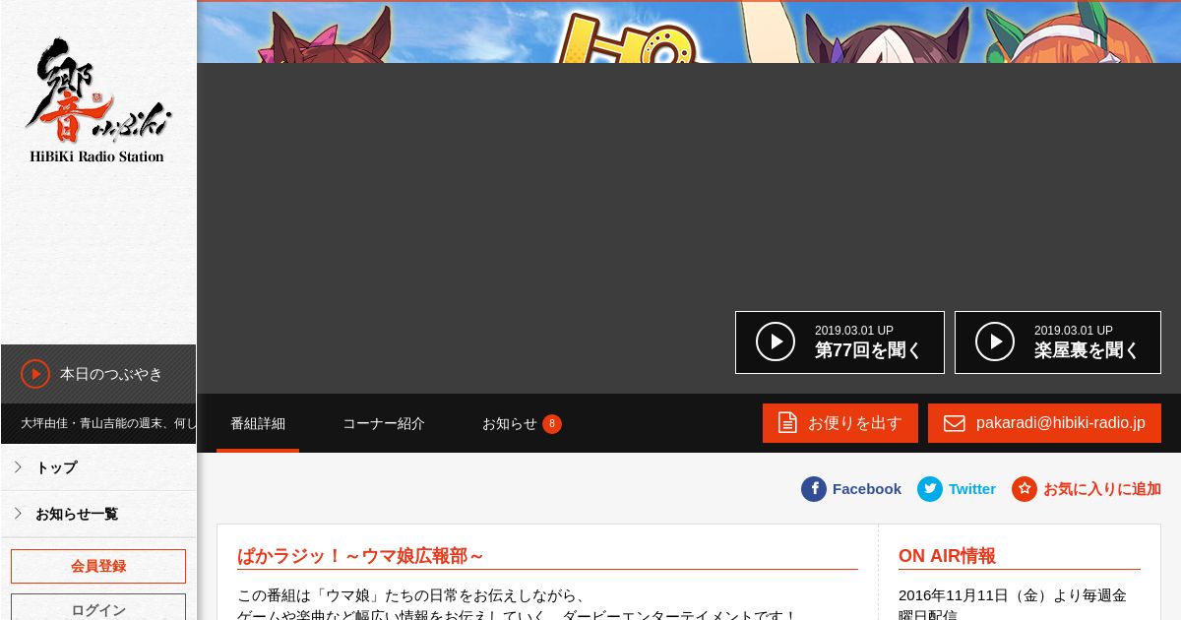Click the chevron beside トップ
The image size is (1181, 620).
tap(18, 467)
